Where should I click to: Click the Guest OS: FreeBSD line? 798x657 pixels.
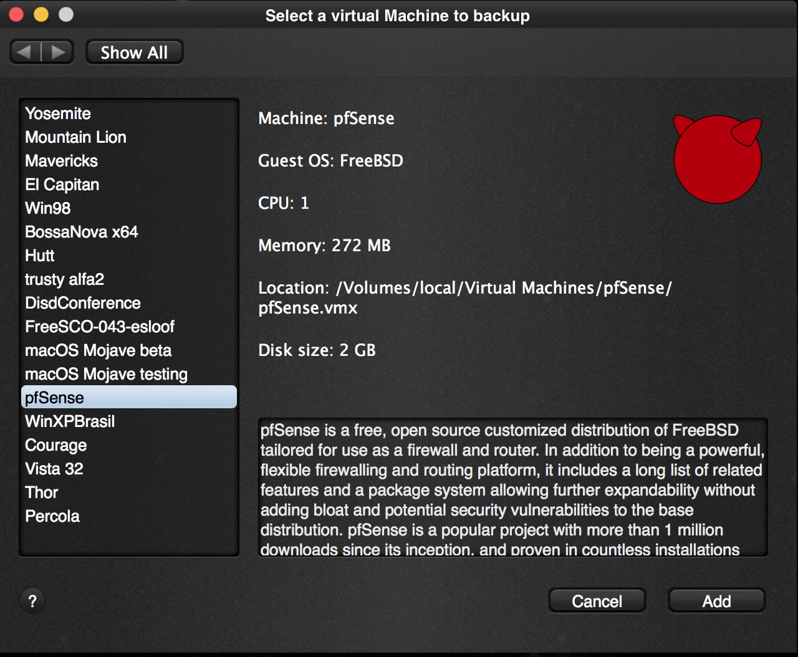(x=330, y=161)
